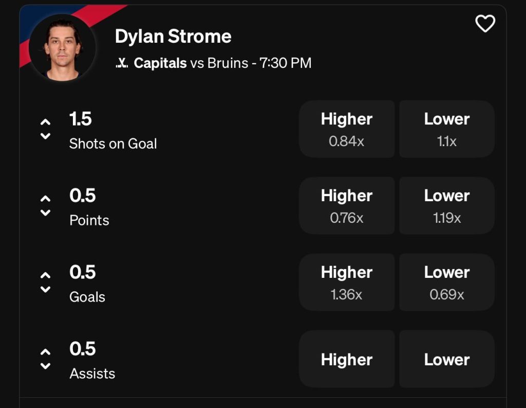Increase the Goals line value

click(45, 275)
